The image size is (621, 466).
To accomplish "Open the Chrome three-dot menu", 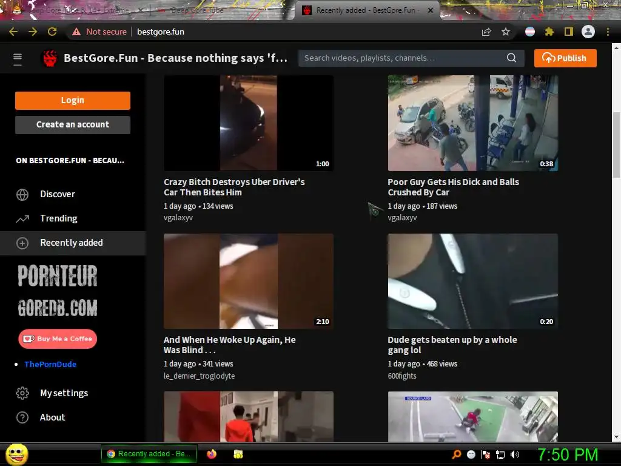I will coord(608,32).
